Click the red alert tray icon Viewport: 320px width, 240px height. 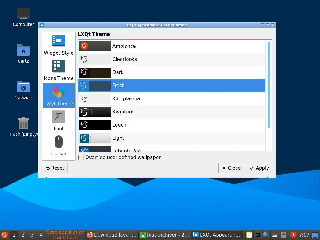point(293,235)
